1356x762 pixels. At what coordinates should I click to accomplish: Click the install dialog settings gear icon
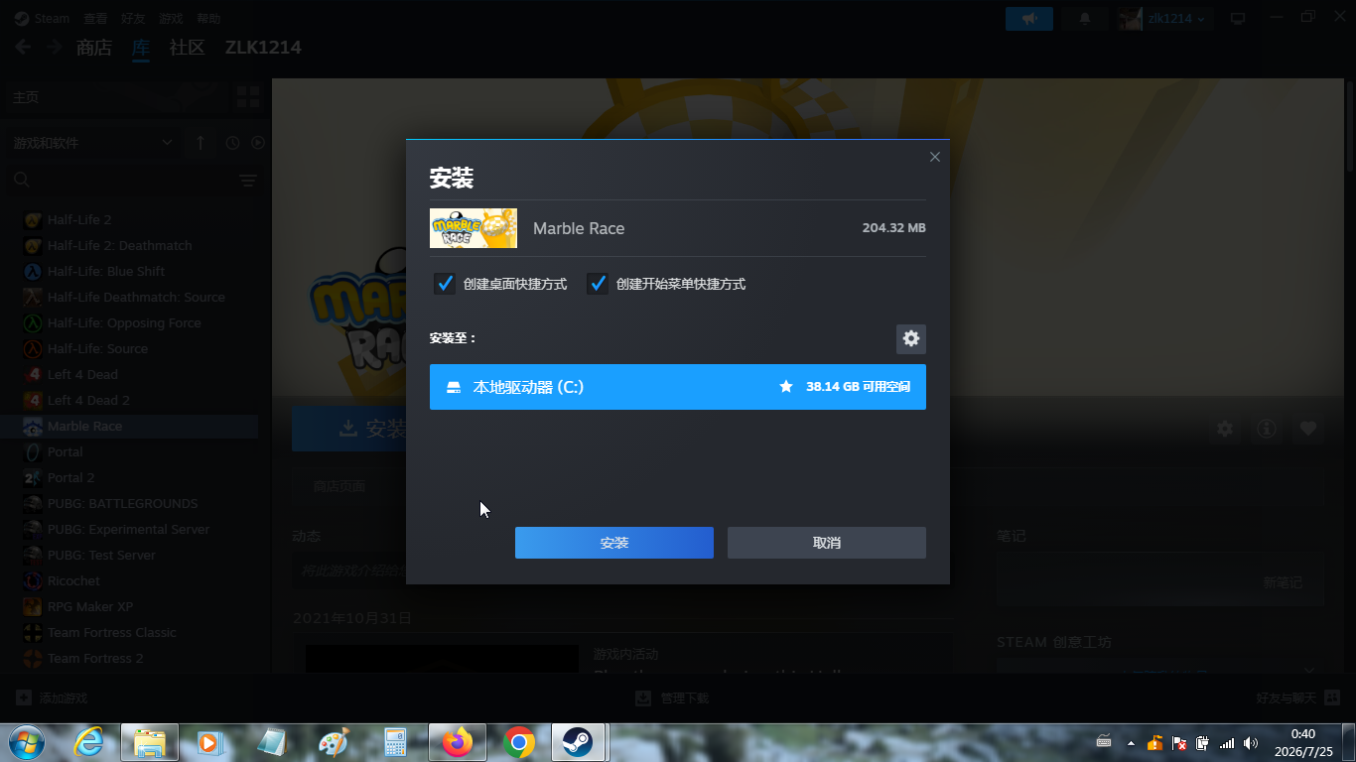point(911,338)
